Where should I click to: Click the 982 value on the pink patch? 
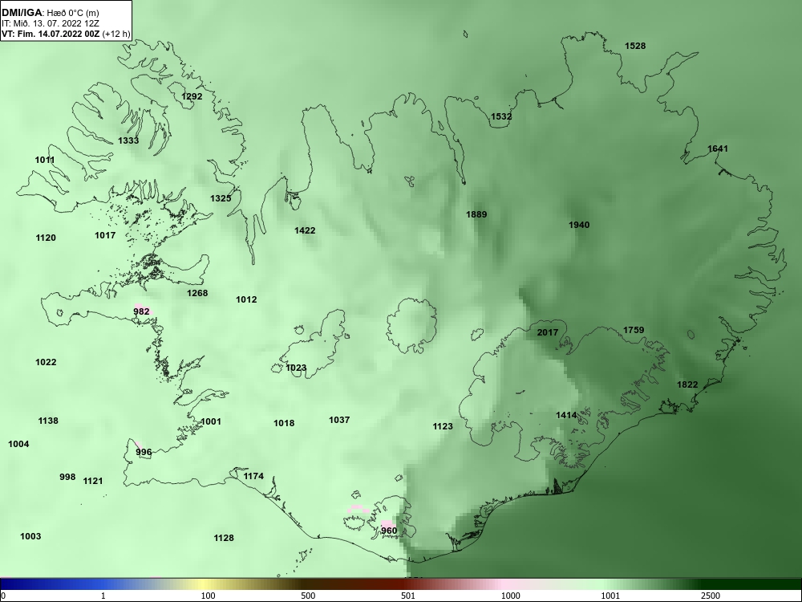point(142,311)
